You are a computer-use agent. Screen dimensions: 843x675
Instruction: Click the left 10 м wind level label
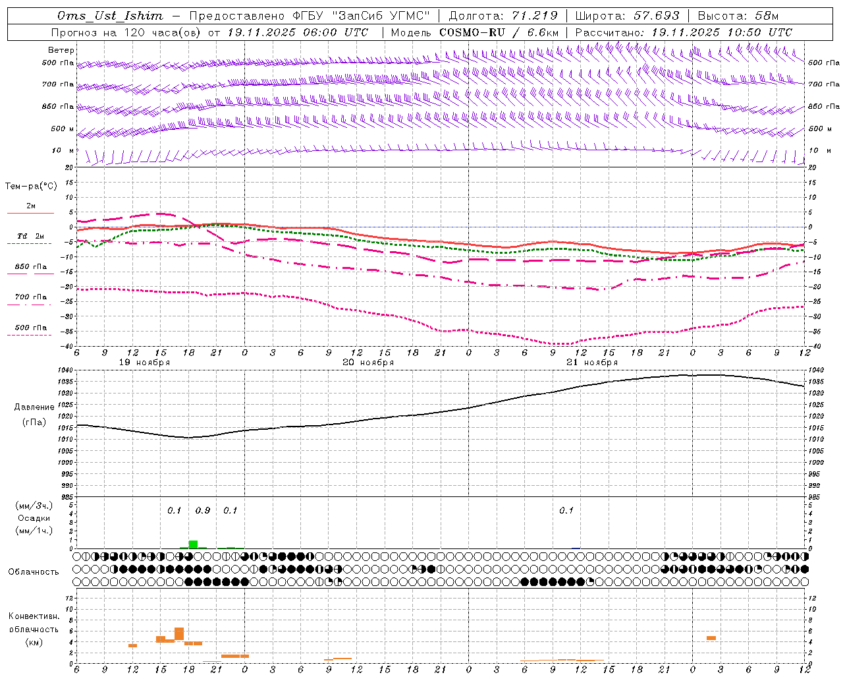click(x=63, y=150)
